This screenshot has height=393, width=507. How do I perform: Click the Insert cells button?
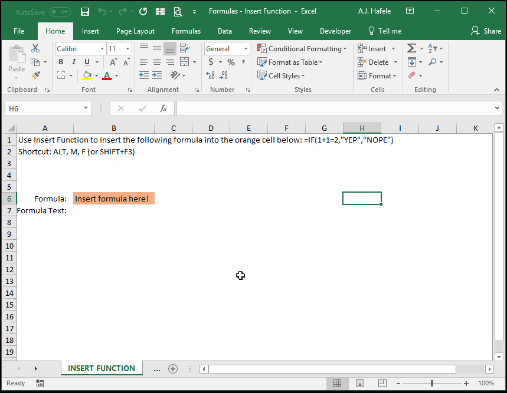(372, 49)
